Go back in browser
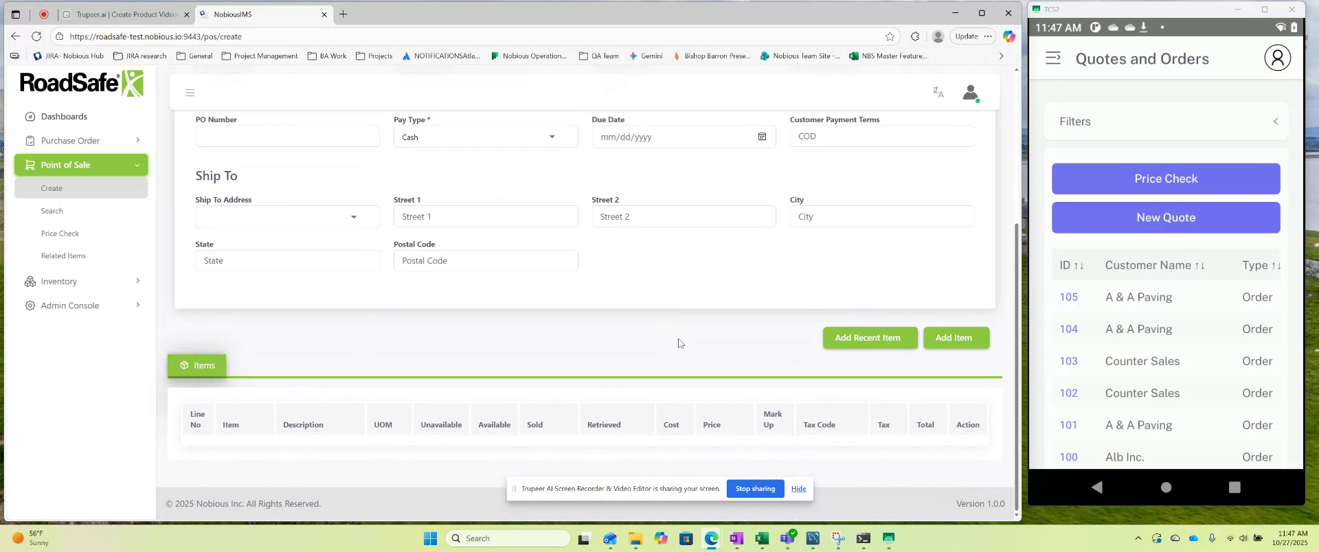Screen dimensions: 1319x552 tap(15, 36)
